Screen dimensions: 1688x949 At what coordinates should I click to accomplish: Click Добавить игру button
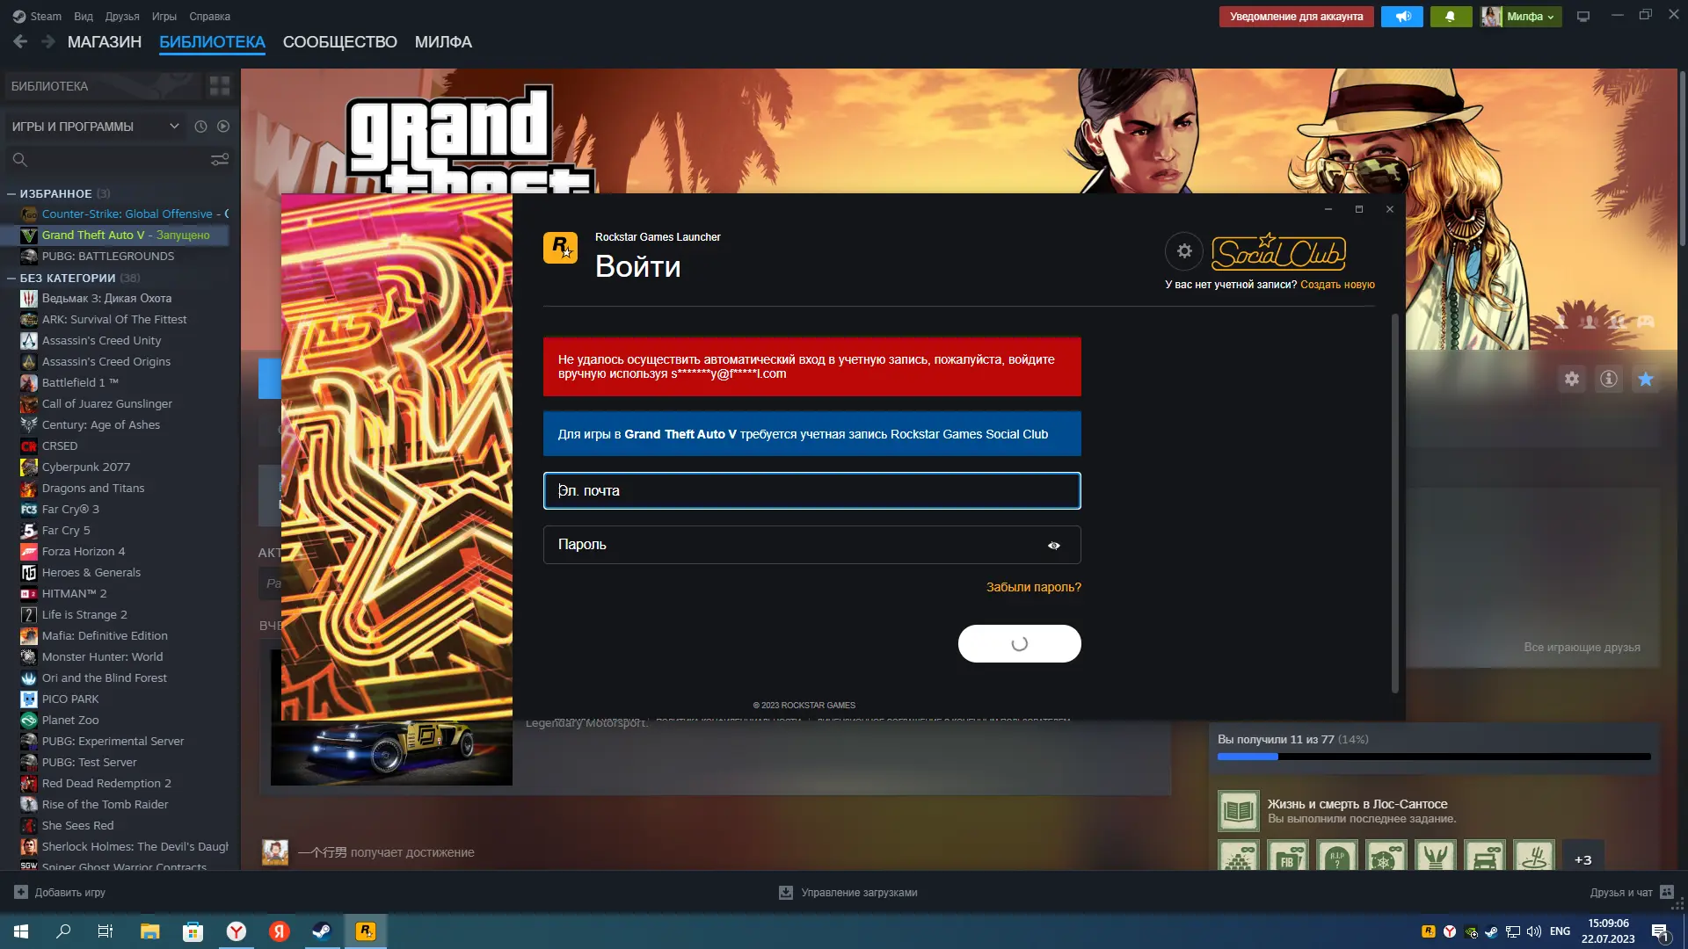(60, 892)
